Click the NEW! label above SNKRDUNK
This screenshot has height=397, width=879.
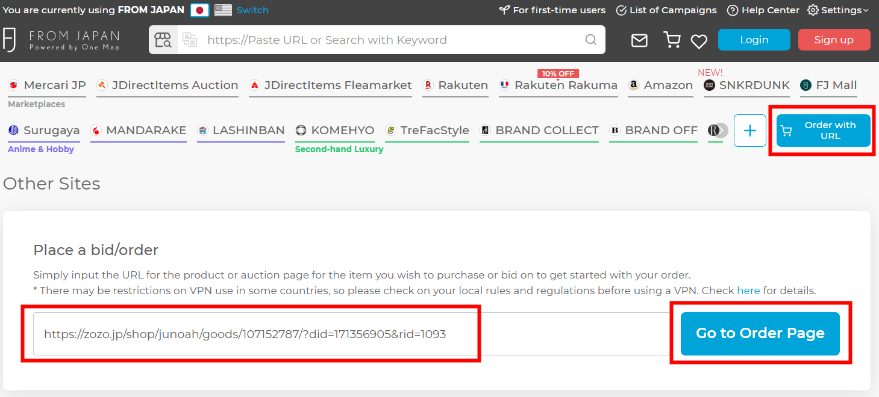[710, 73]
